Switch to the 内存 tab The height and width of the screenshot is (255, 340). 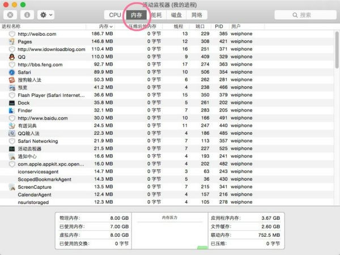point(137,15)
